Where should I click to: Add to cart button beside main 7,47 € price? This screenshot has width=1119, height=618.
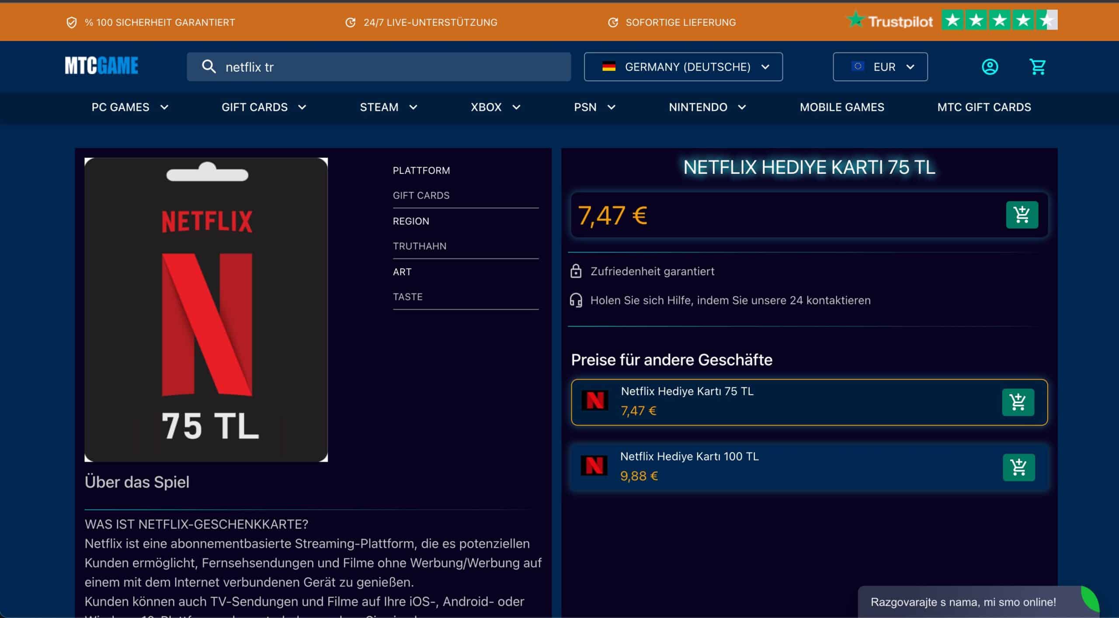[x=1022, y=215]
